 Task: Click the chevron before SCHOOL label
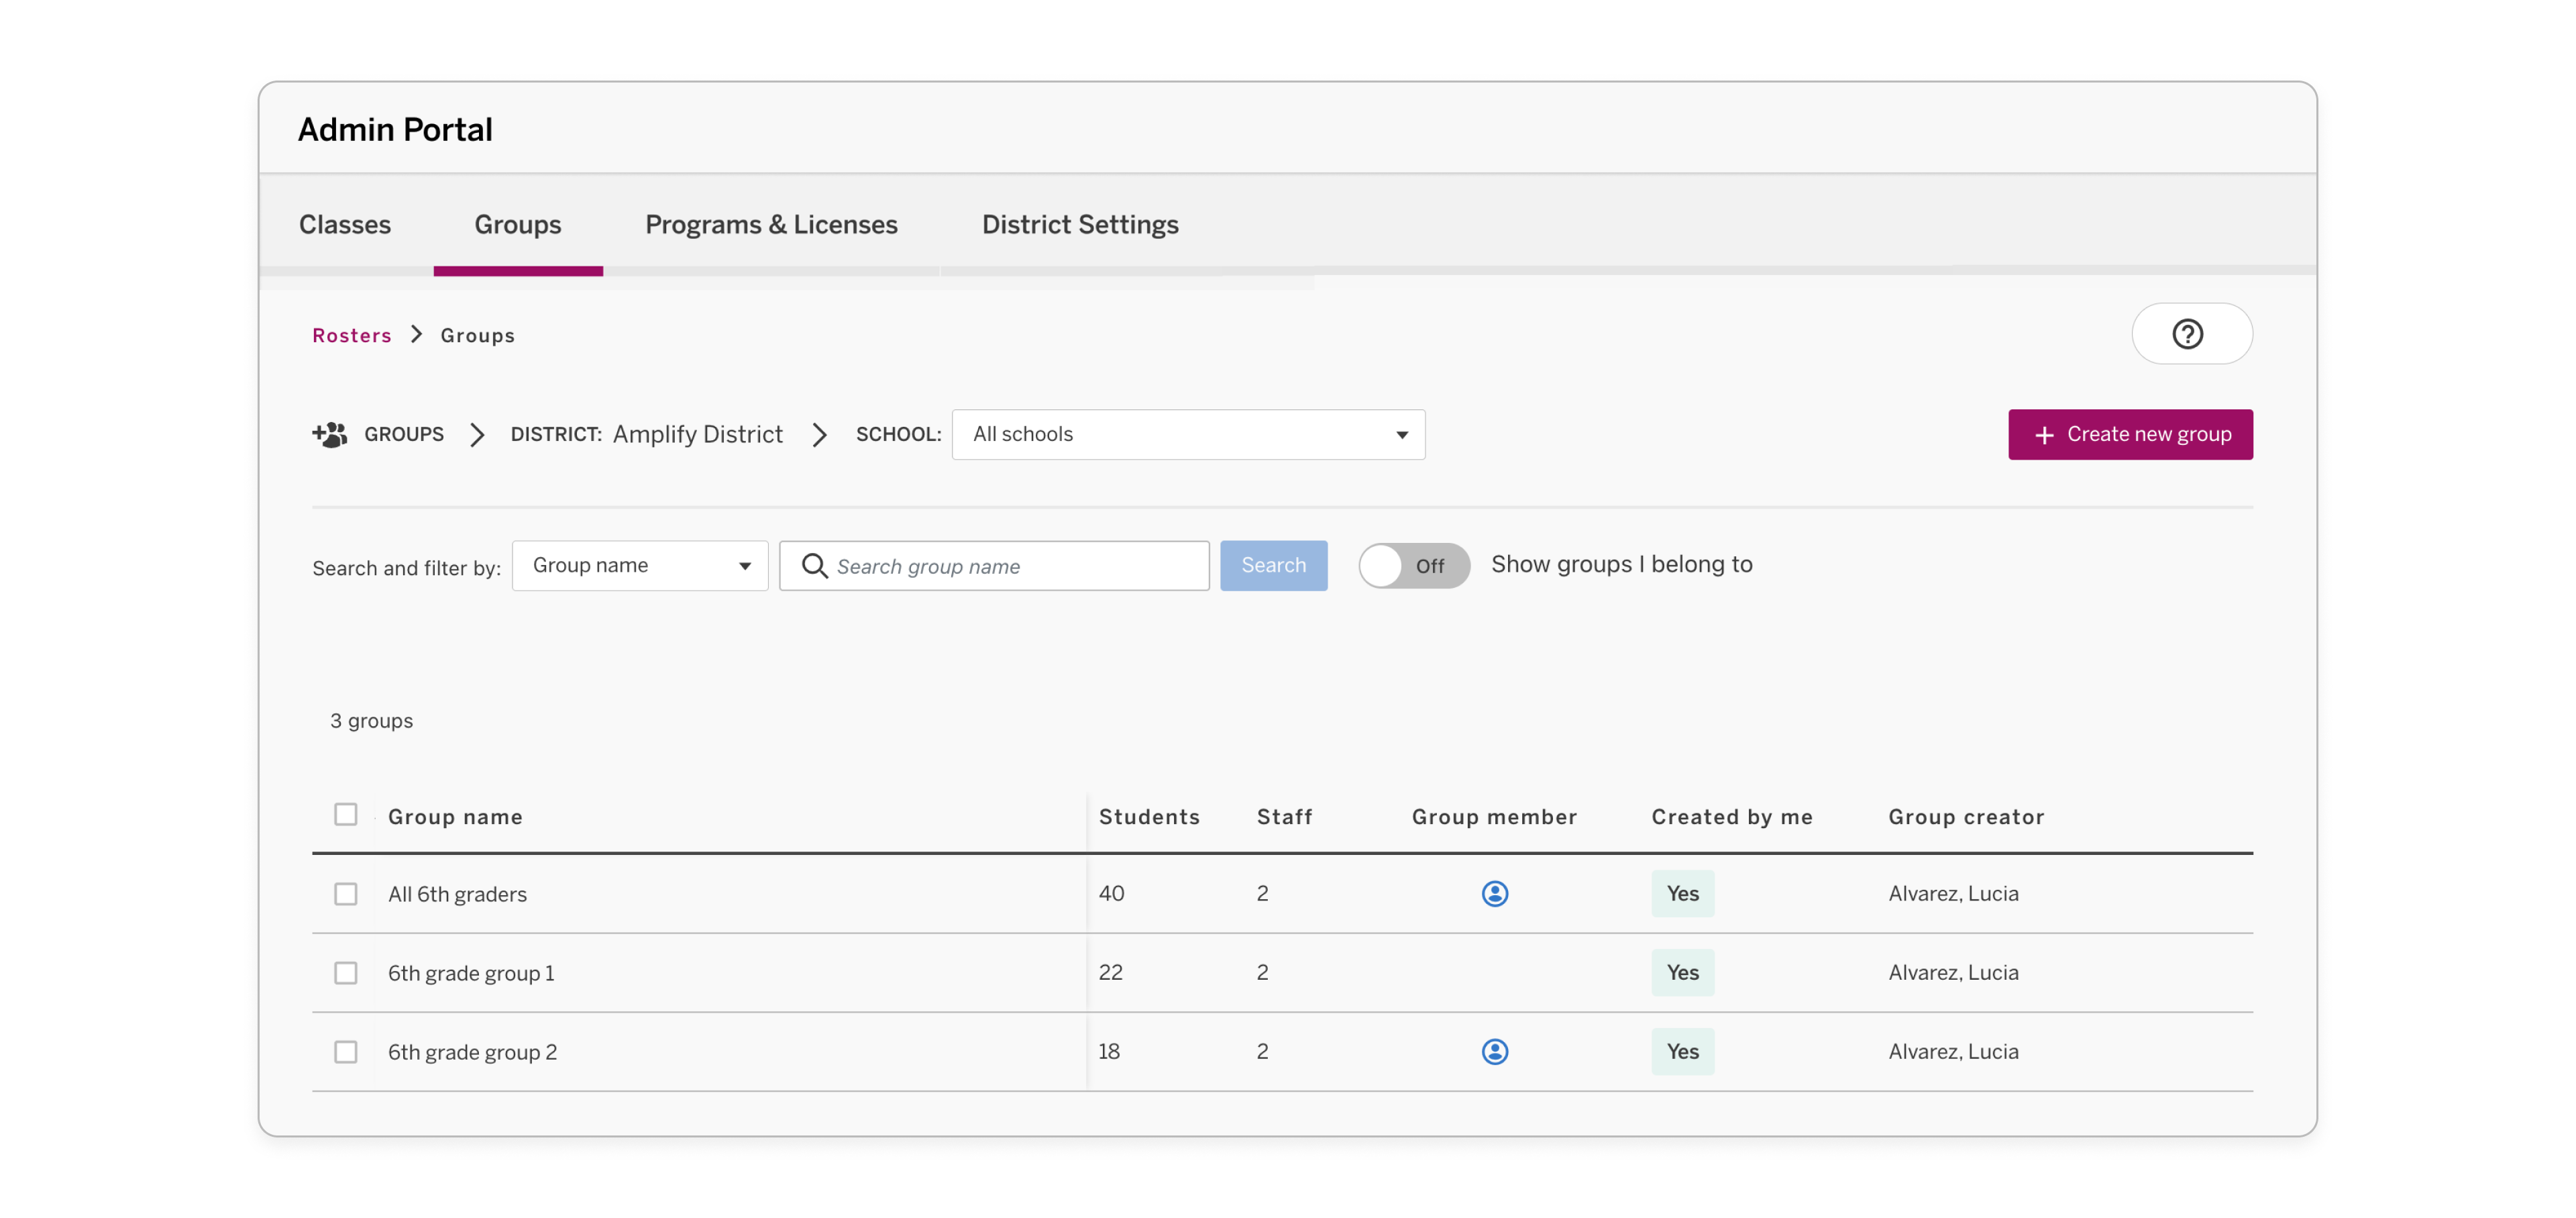819,434
